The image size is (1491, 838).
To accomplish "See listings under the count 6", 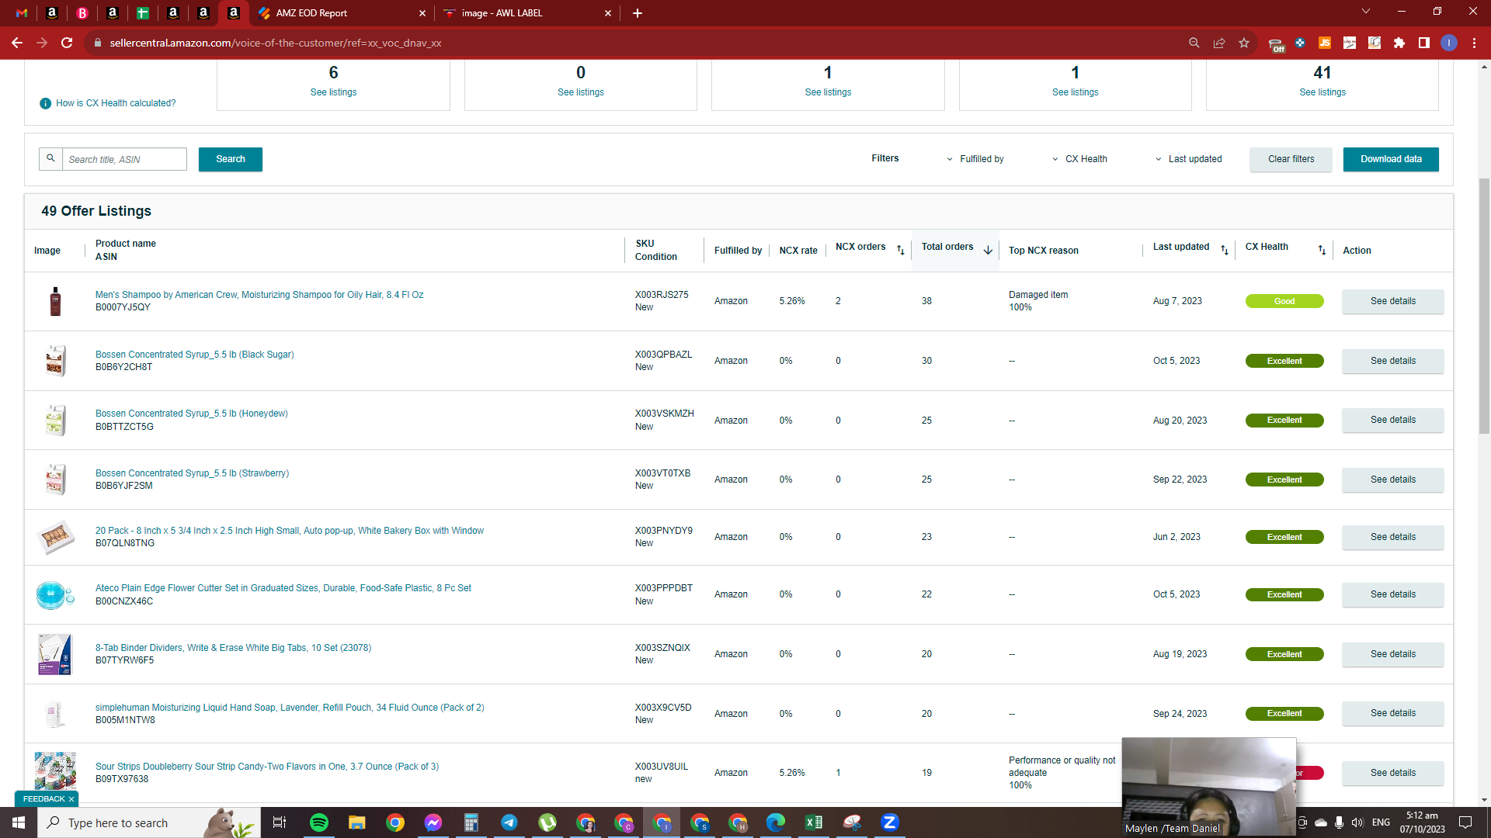I will tap(333, 92).
